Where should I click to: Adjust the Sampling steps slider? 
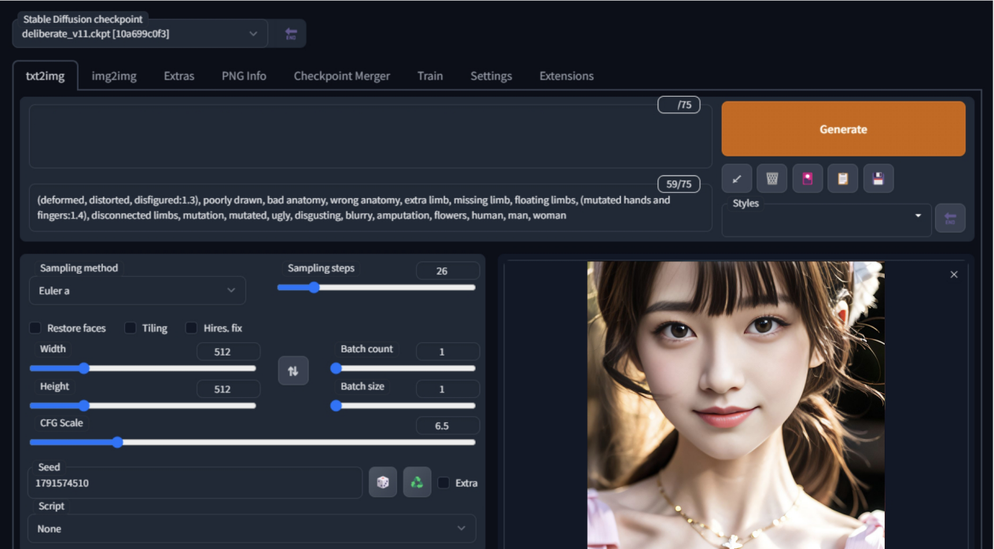[377, 288]
